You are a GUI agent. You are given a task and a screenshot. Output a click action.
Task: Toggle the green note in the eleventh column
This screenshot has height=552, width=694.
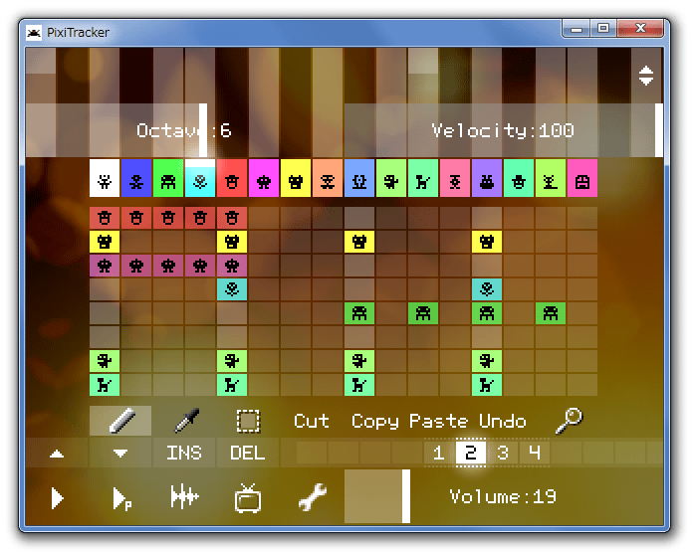point(423,313)
